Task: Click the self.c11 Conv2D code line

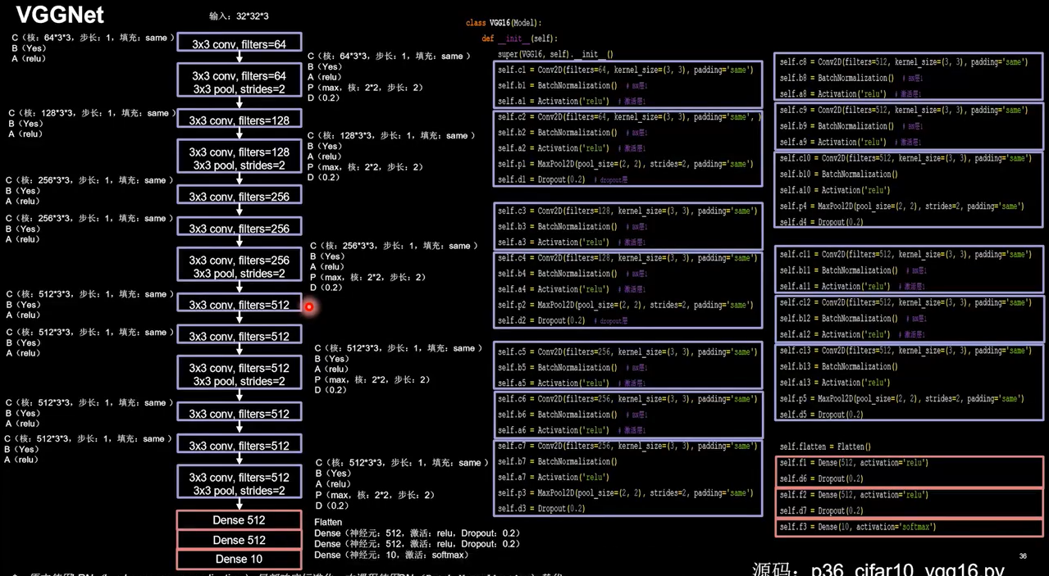Action: [905, 255]
